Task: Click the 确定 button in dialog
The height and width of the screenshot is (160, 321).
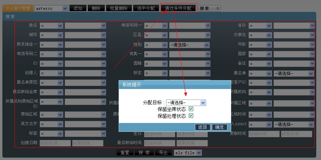Action: pyautogui.click(x=219, y=127)
